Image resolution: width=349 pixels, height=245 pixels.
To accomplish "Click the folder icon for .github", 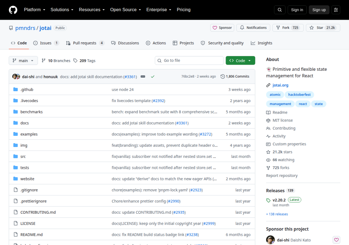I will click(15, 89).
